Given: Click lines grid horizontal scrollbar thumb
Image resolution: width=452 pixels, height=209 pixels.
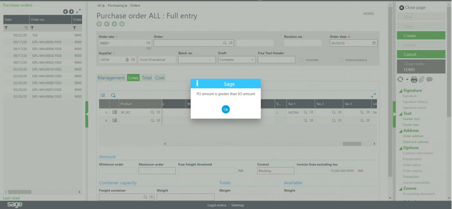Looking at the screenshot, I should (352, 144).
